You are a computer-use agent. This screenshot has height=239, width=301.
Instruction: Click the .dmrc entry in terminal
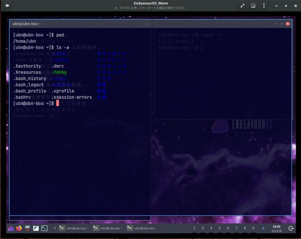coord(58,66)
